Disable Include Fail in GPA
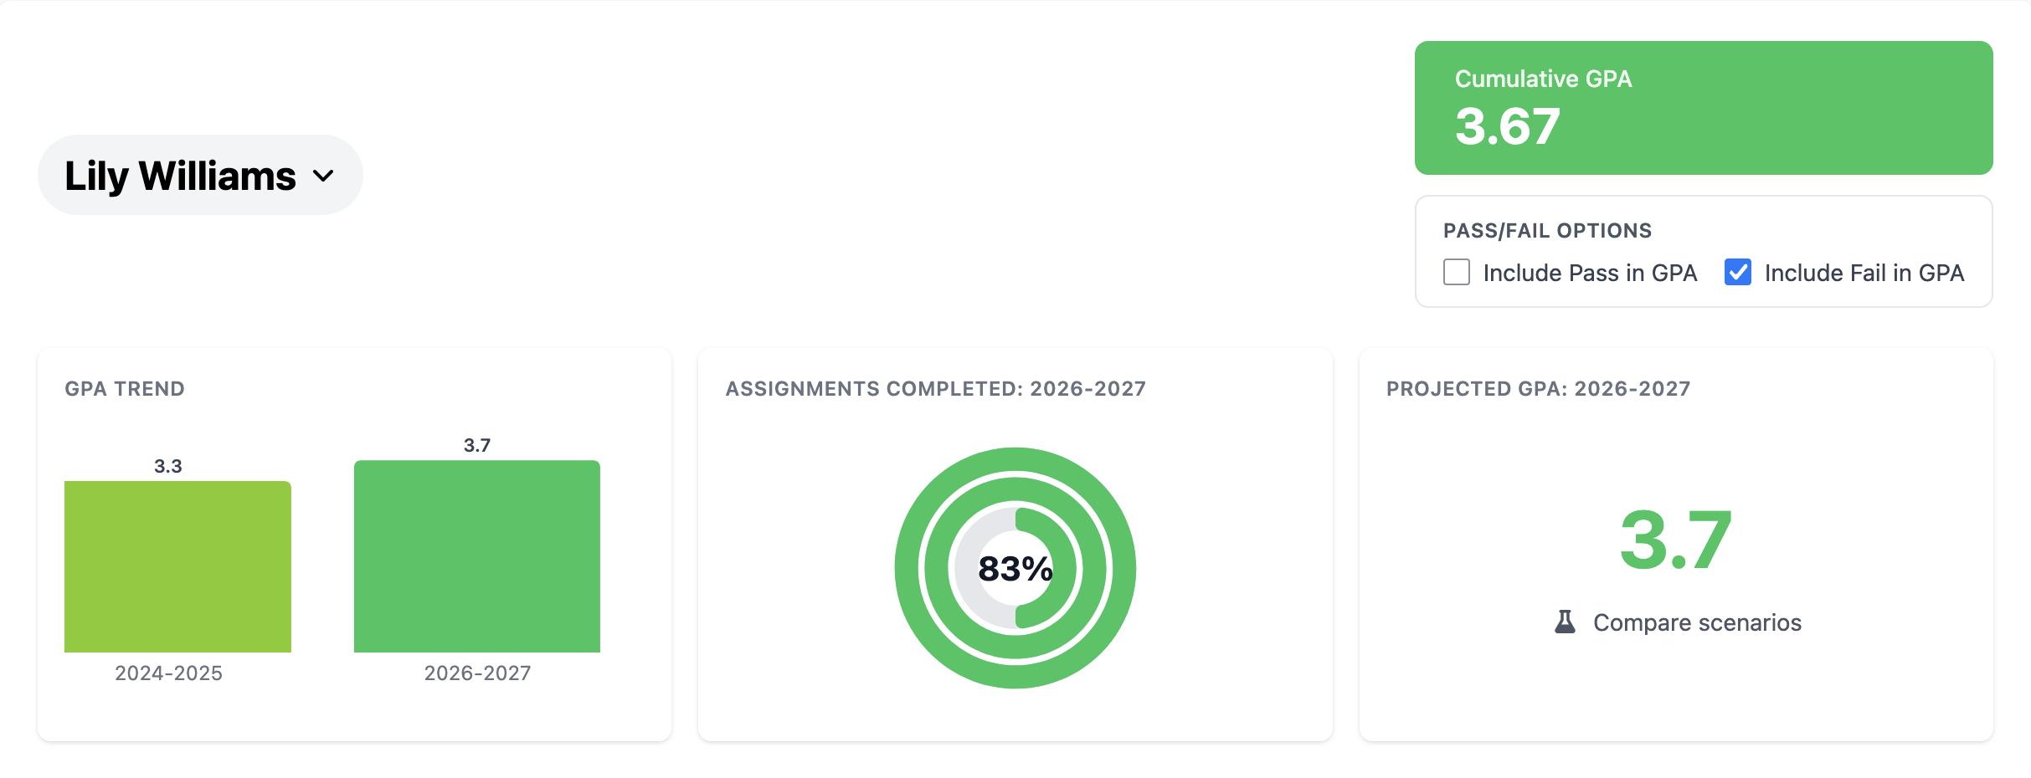 [x=1737, y=273]
